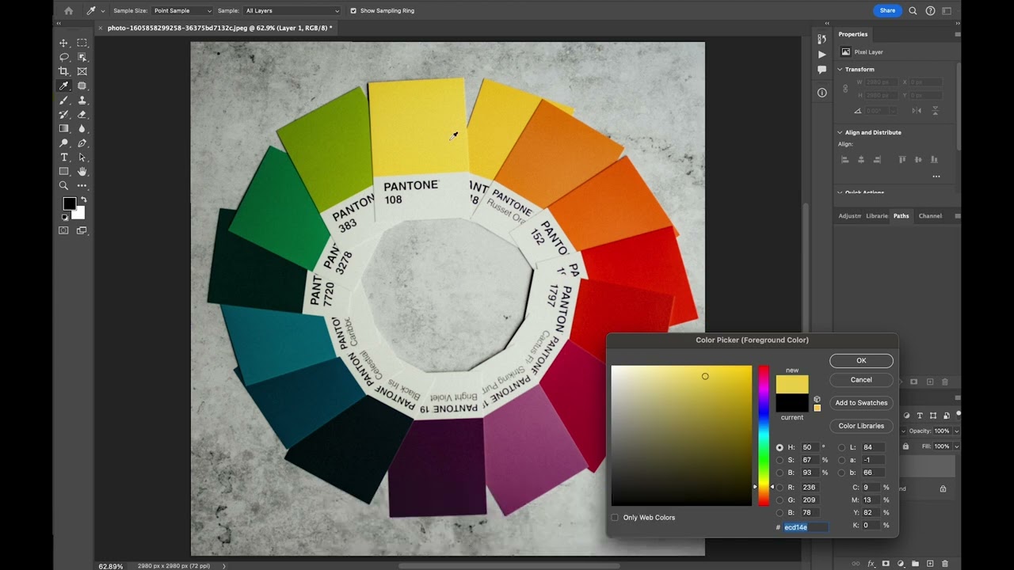Viewport: 1014px width, 570px height.
Task: Switch to the Libraries tab
Action: pos(877,216)
